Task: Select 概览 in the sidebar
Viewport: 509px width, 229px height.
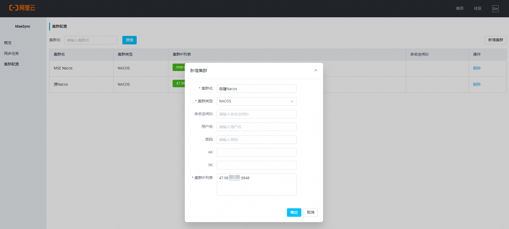Action: tap(8, 43)
